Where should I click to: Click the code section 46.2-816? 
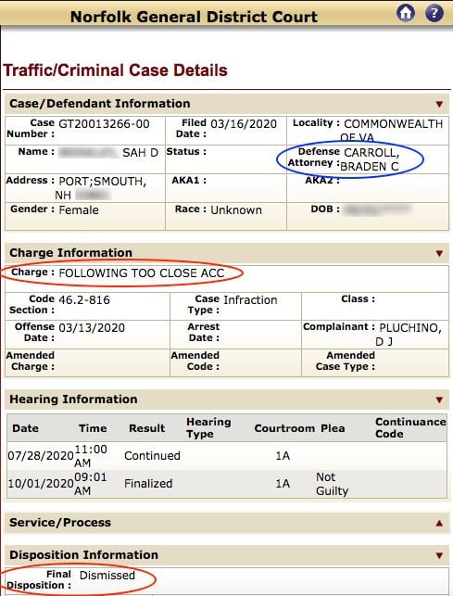click(x=84, y=300)
